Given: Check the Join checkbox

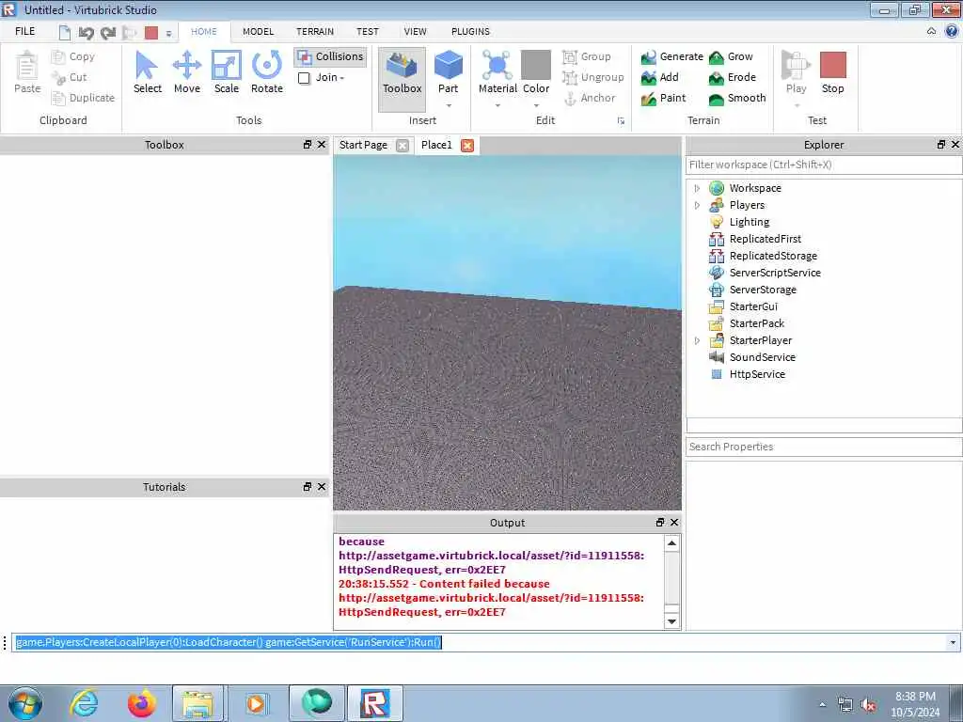Looking at the screenshot, I should (x=304, y=78).
